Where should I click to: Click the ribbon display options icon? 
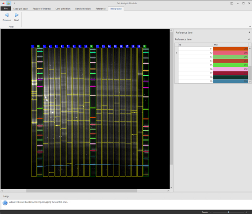[x=231, y=3]
